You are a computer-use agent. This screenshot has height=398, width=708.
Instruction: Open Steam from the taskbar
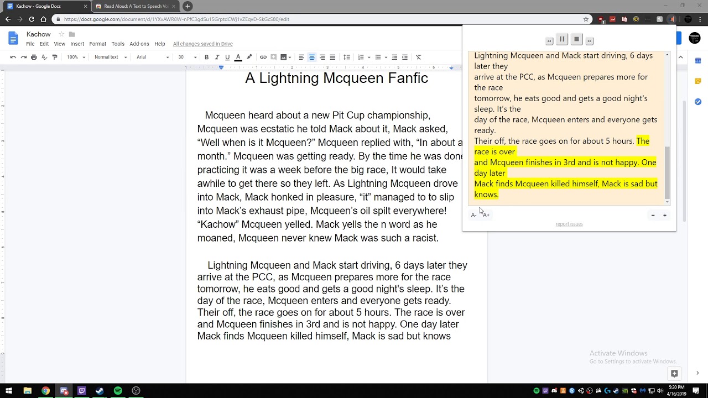click(100, 391)
